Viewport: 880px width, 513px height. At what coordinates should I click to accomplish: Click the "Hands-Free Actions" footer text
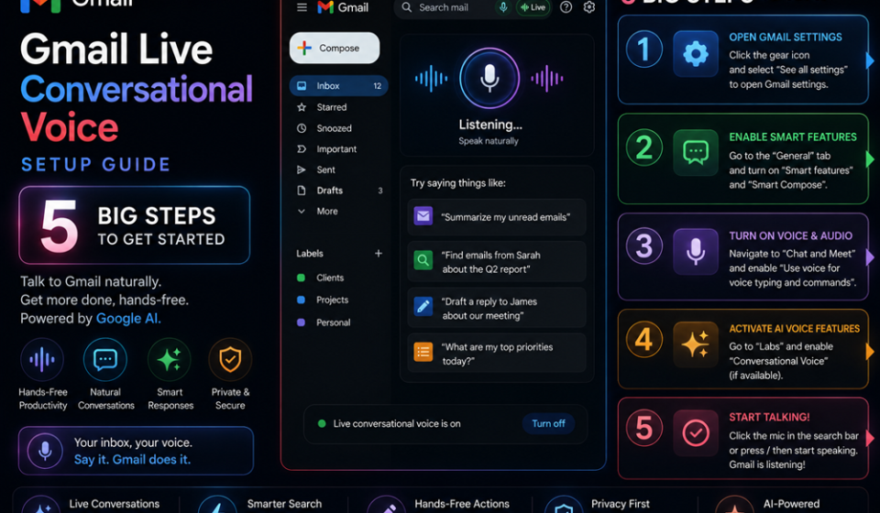pos(462,504)
